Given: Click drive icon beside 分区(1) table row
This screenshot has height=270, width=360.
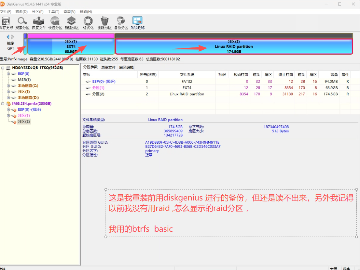Looking at the screenshot, I should (x=88, y=88).
